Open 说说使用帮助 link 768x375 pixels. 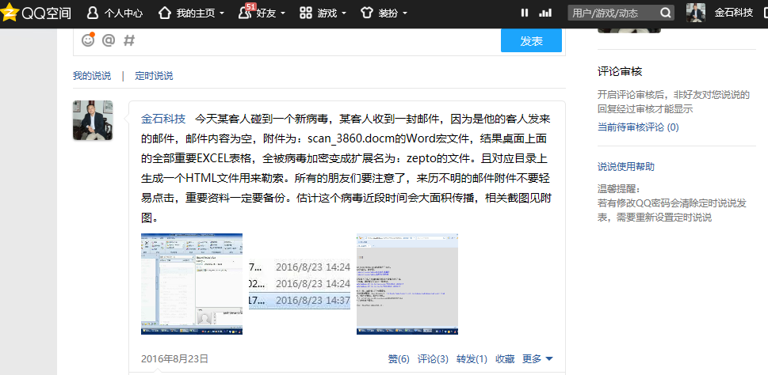626,167
